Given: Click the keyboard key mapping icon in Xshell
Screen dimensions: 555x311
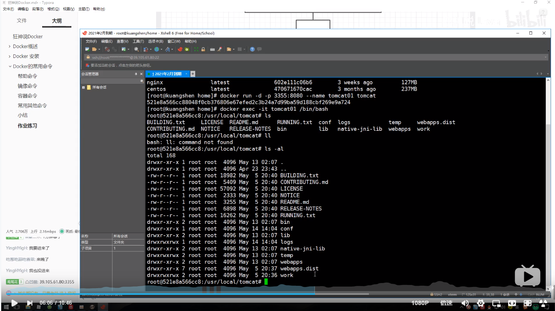Looking at the screenshot, I should tap(212, 49).
